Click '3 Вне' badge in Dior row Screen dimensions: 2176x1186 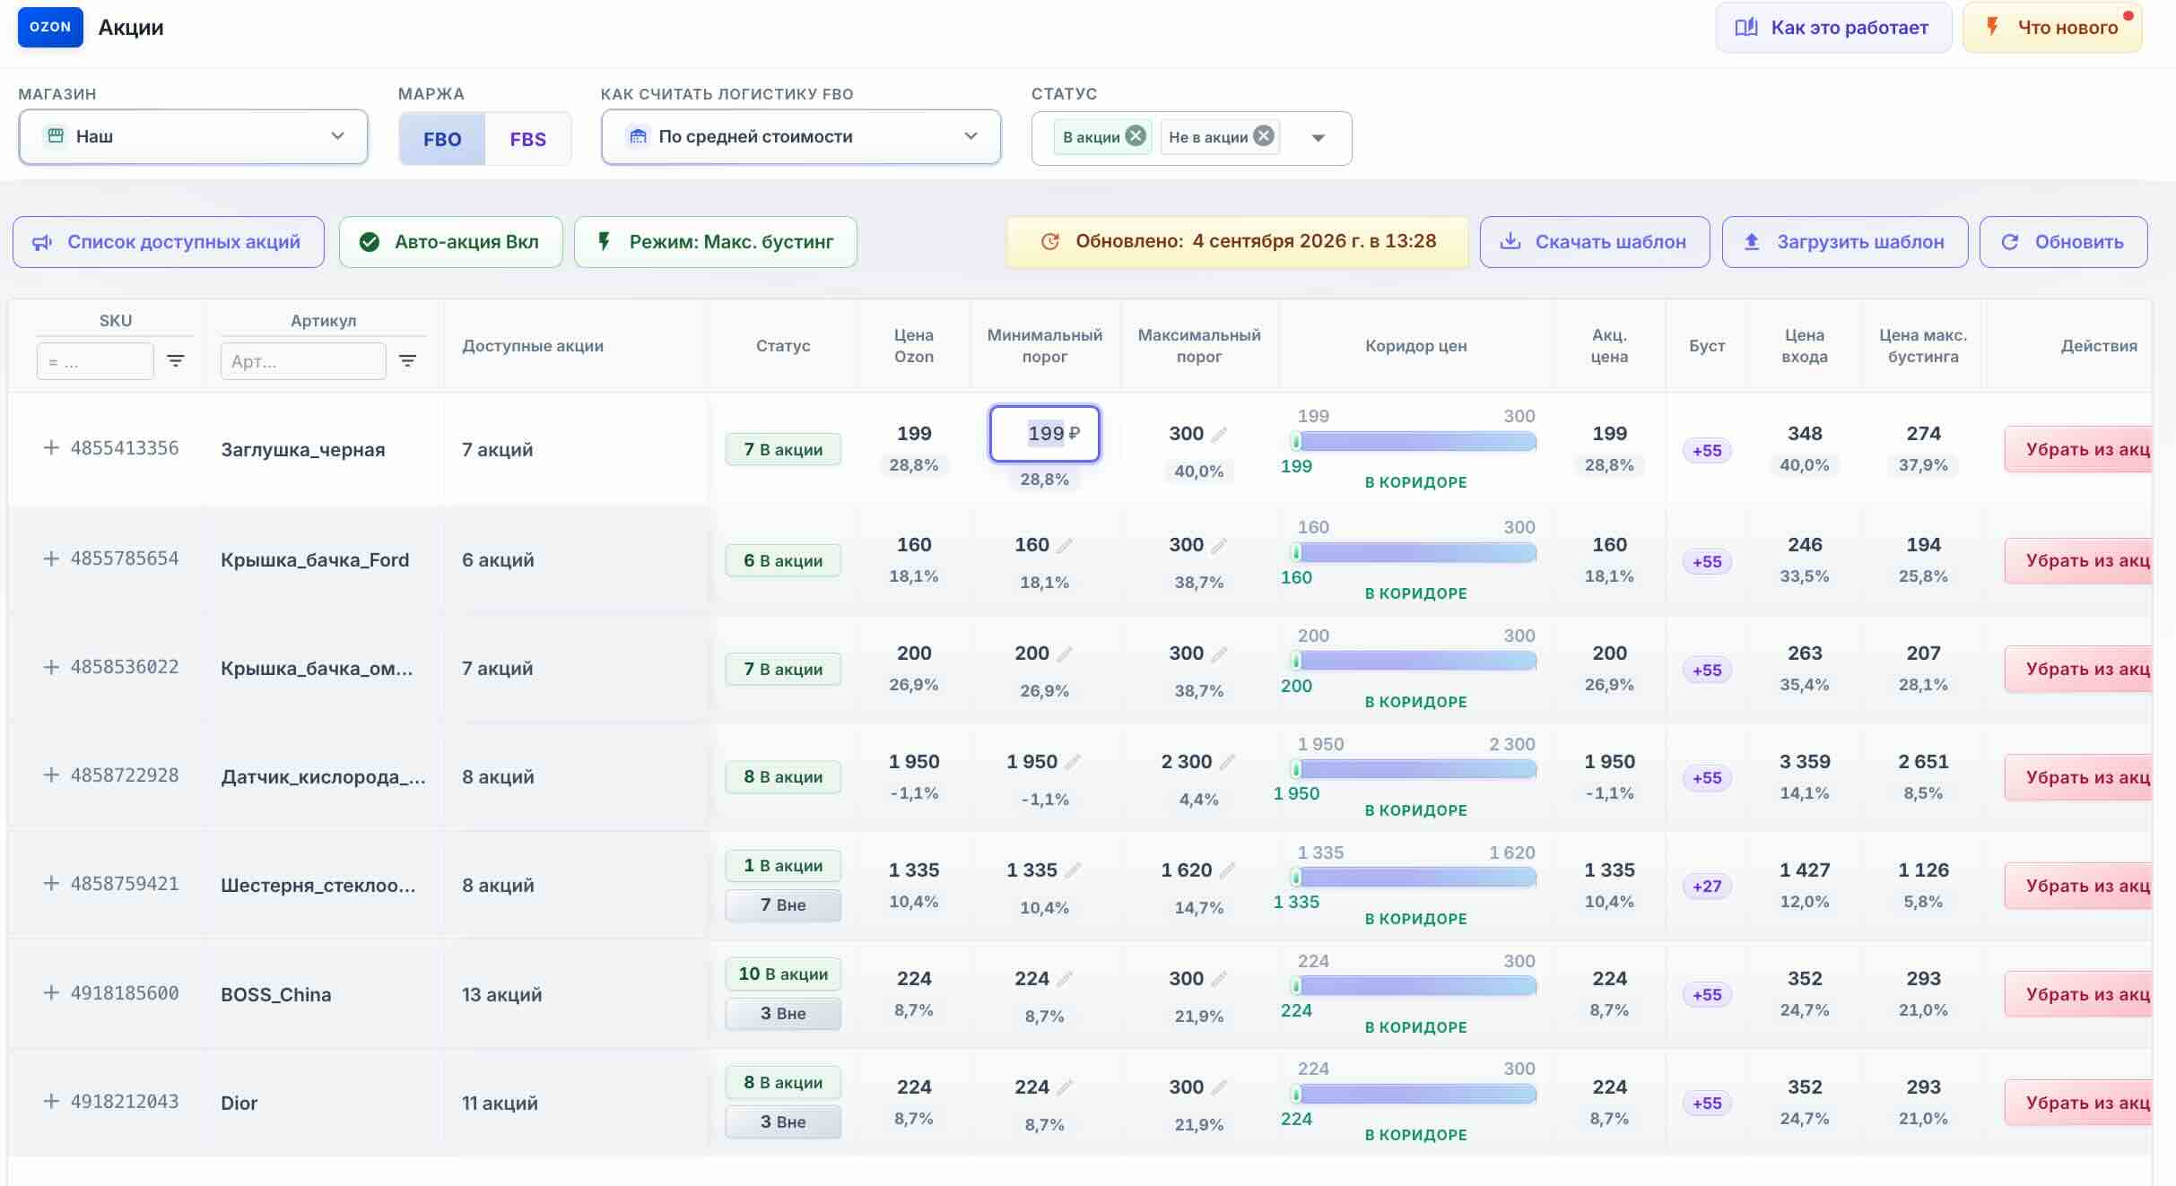tap(783, 1122)
